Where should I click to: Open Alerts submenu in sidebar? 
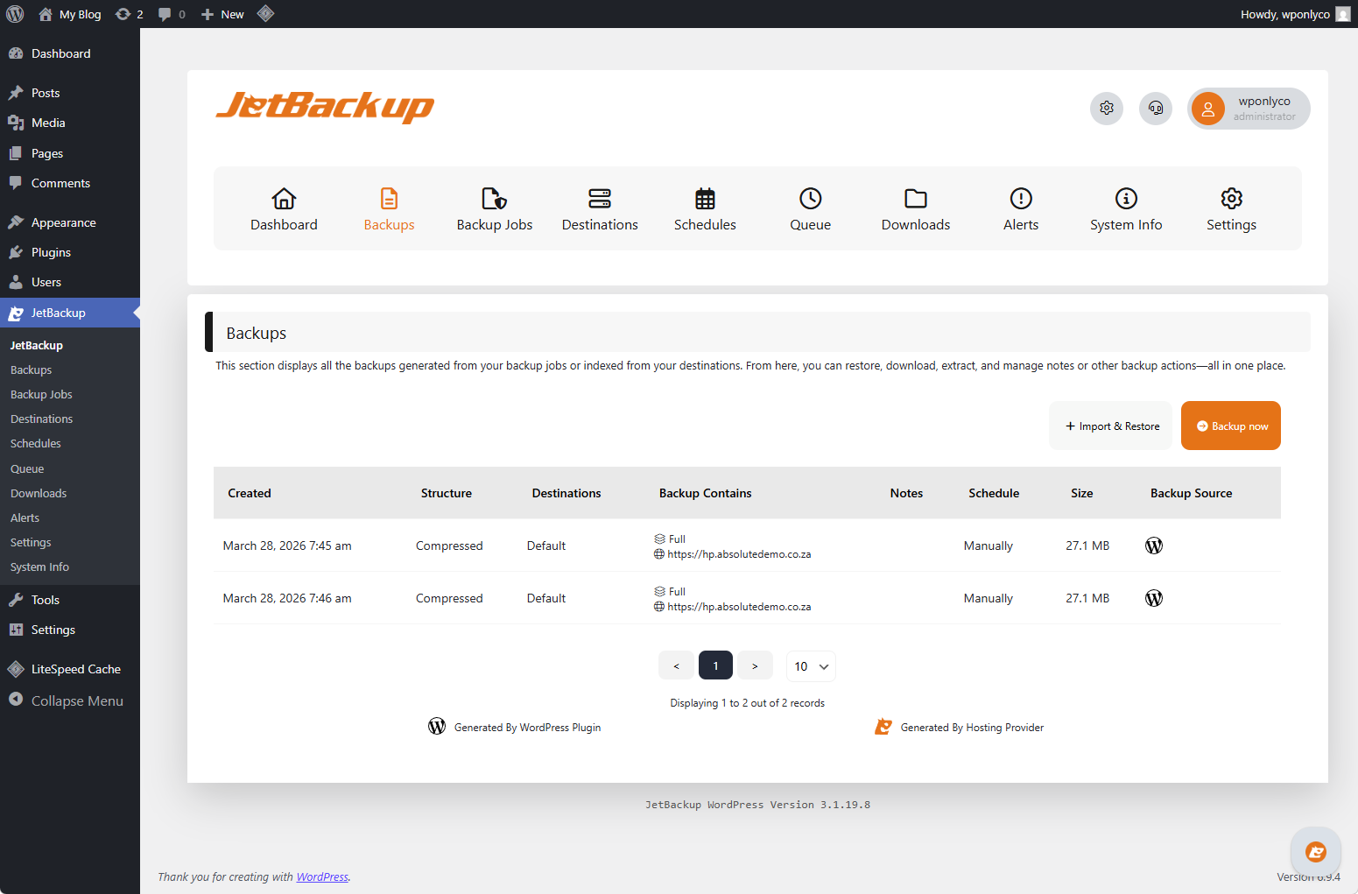point(25,518)
